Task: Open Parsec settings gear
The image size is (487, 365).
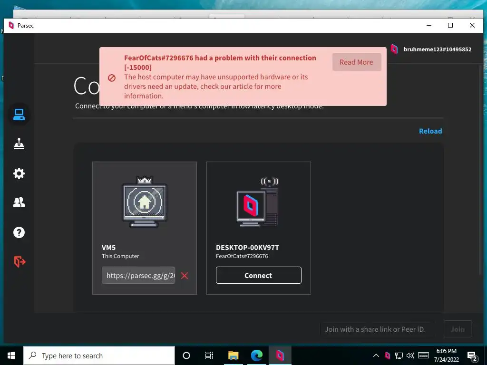Action: [x=19, y=173]
